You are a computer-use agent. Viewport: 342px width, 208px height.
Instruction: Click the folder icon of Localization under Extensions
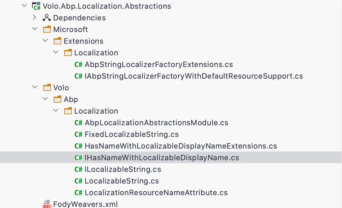pos(68,52)
